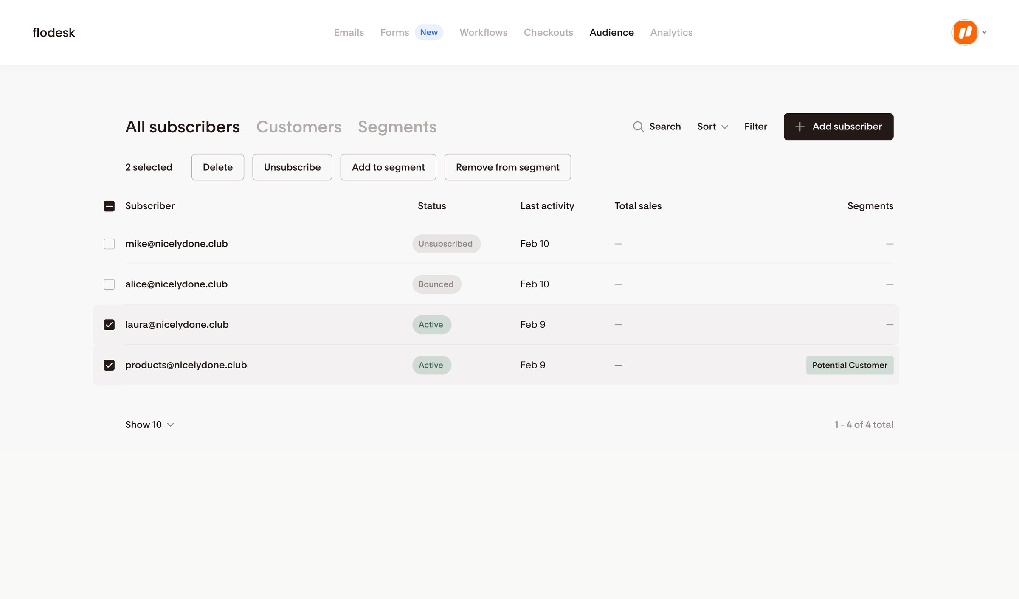Click the 2 selected label
The image size is (1019, 599).
tap(149, 167)
